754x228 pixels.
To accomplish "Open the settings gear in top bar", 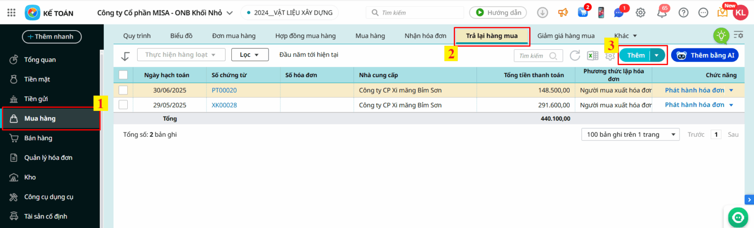I will tap(640, 13).
